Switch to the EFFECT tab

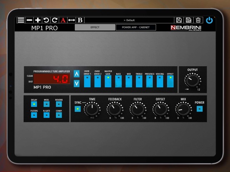tap(95, 27)
